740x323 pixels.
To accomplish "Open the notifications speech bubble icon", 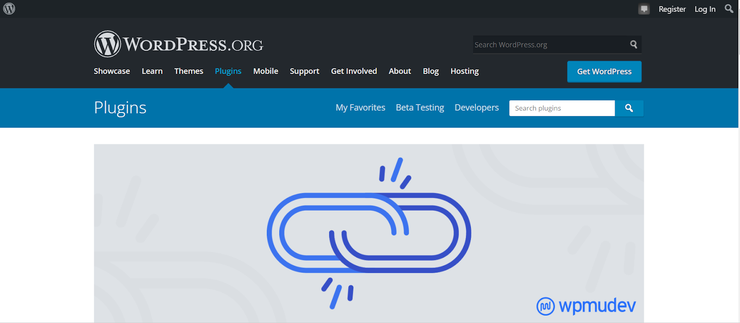I will pos(644,9).
